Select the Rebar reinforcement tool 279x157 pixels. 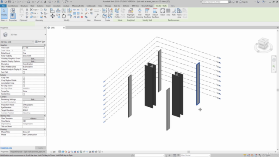pos(163,12)
